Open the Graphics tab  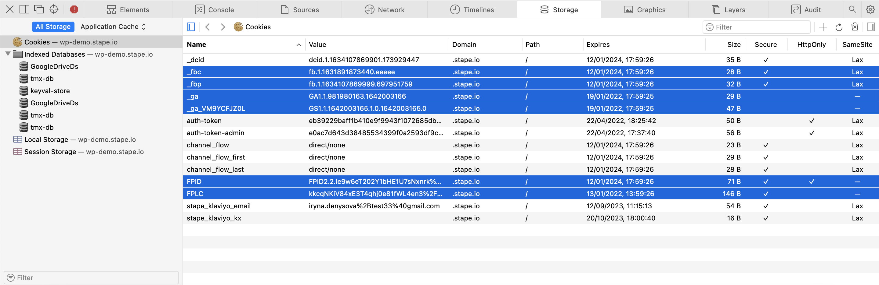645,9
